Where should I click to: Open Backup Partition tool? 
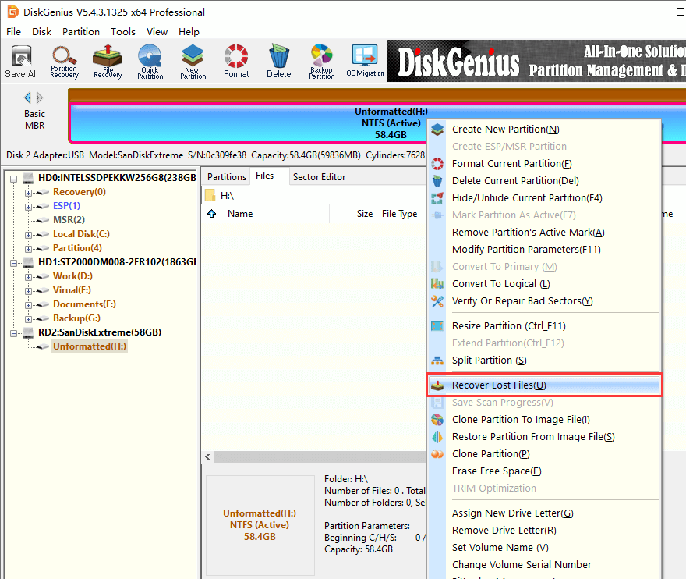(x=321, y=61)
